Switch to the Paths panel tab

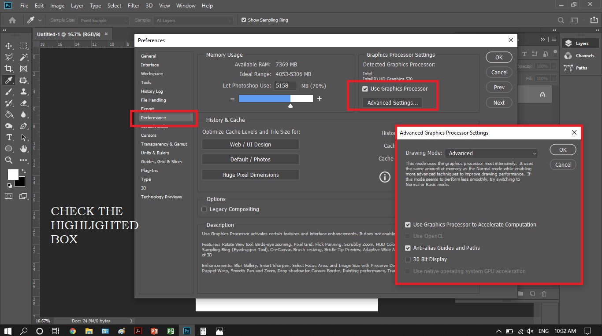pos(581,68)
